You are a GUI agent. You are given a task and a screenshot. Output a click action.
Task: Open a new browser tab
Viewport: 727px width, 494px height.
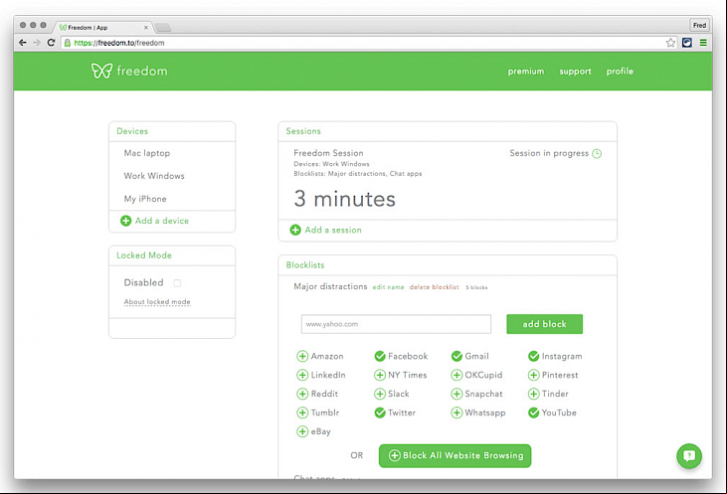pyautogui.click(x=163, y=28)
